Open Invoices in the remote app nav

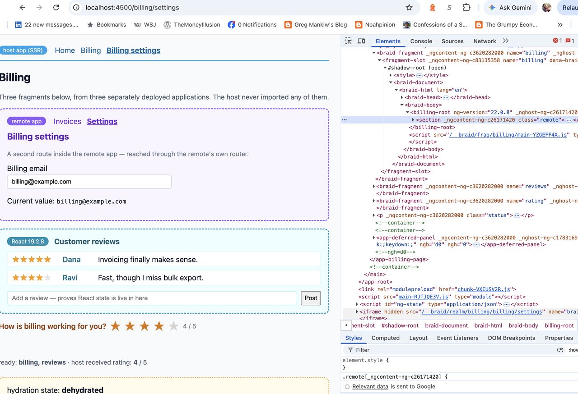67,121
